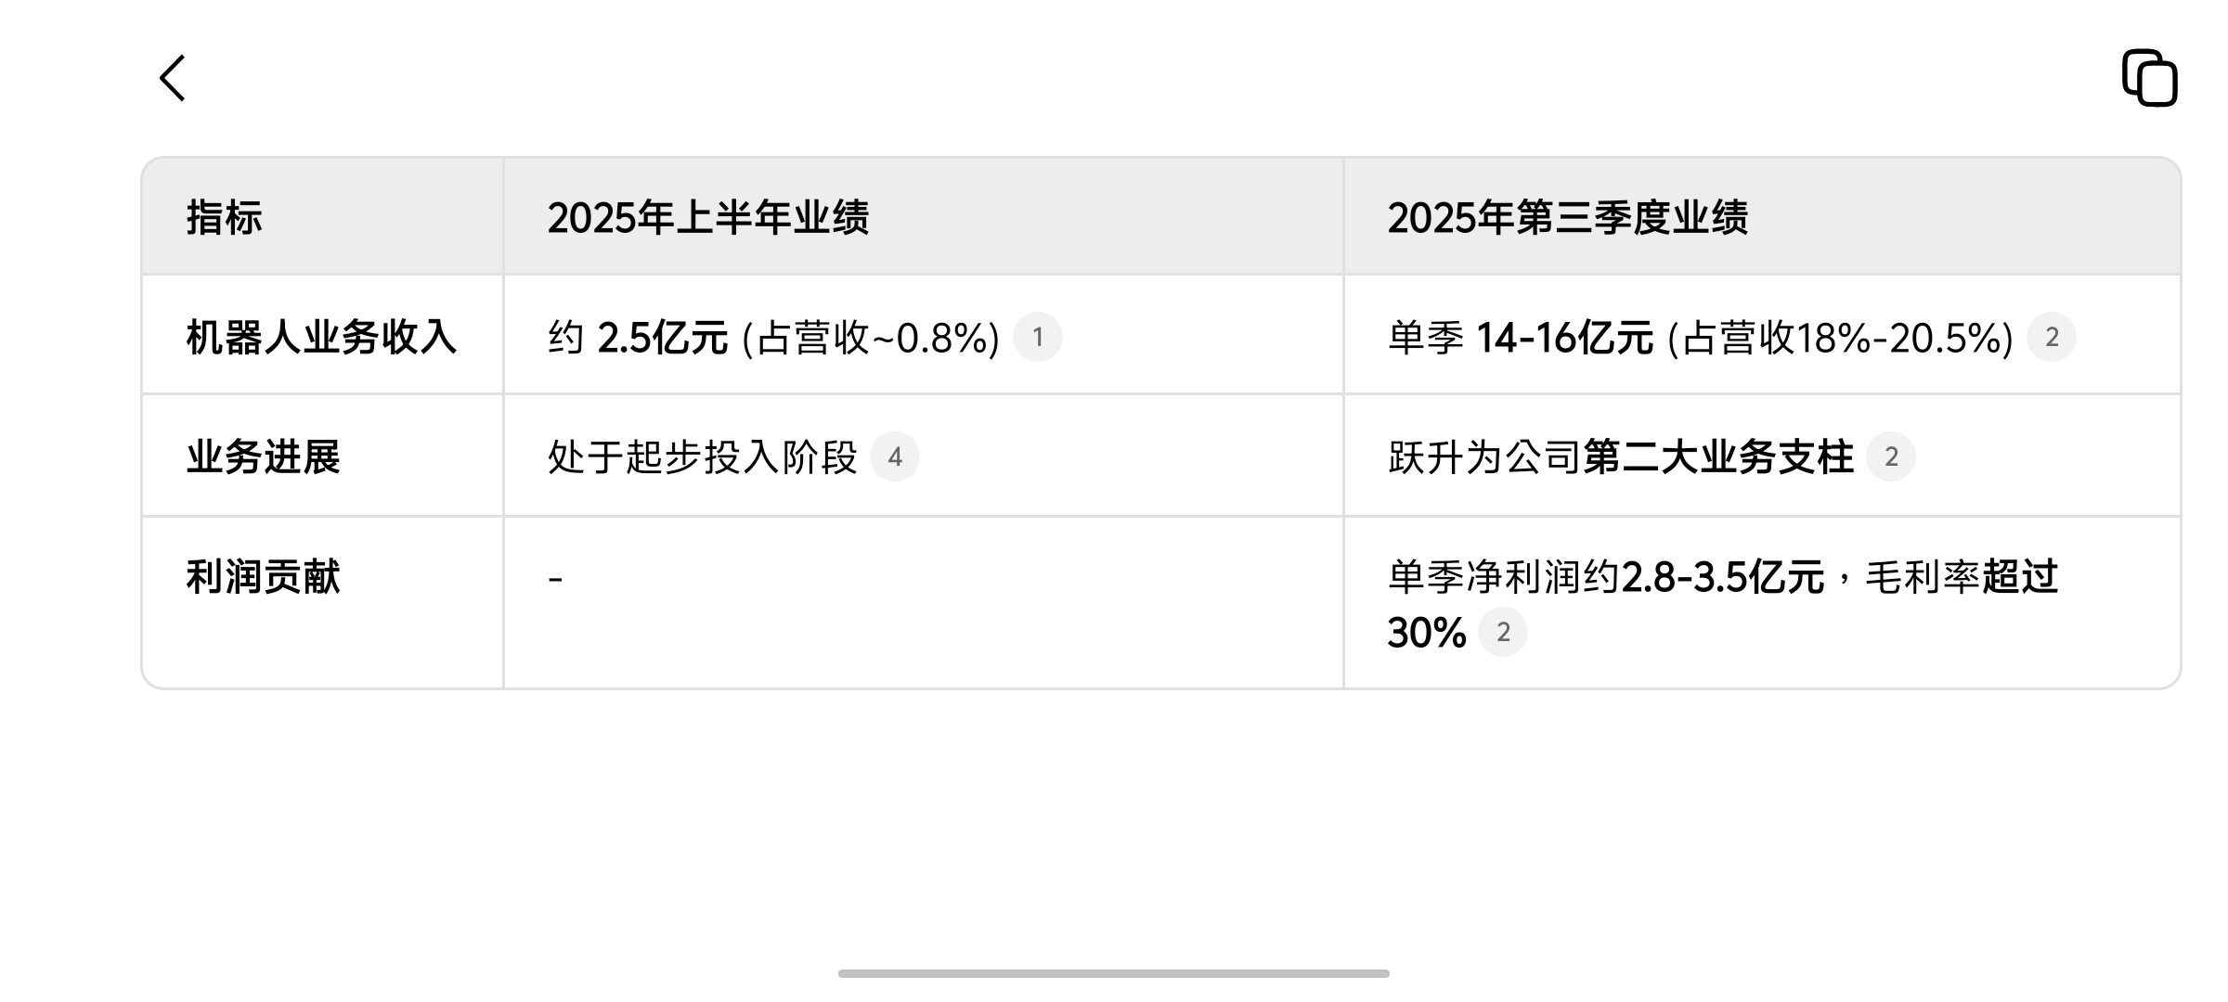Select the 2025年上半年业绩 column header

pos(707,218)
